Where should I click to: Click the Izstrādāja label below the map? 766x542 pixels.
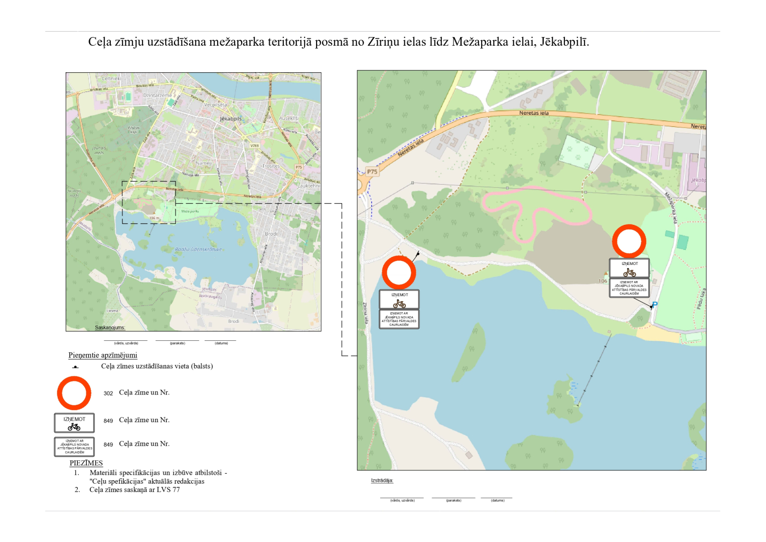click(x=382, y=481)
